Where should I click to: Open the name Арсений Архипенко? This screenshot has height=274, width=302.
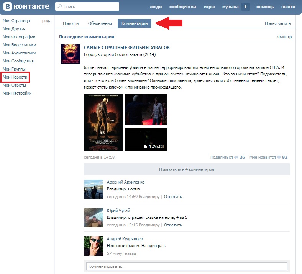click(126, 182)
